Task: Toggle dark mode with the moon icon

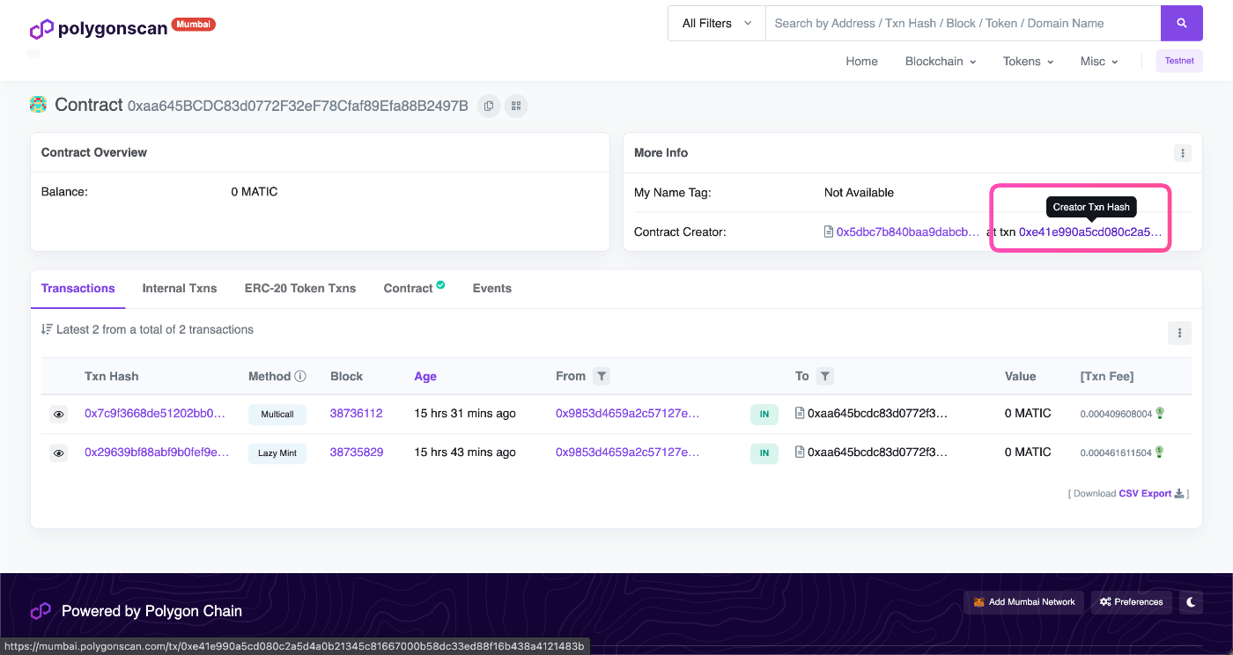Action: tap(1191, 602)
